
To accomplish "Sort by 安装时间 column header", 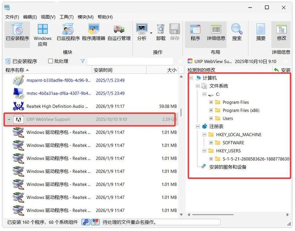I will [x=119, y=70].
